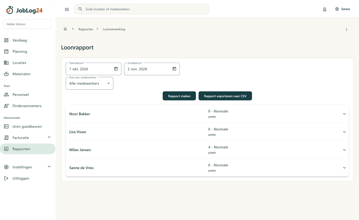Click the Helder Schoon company field
Screen dimensions: 359x220
(x=28, y=24)
